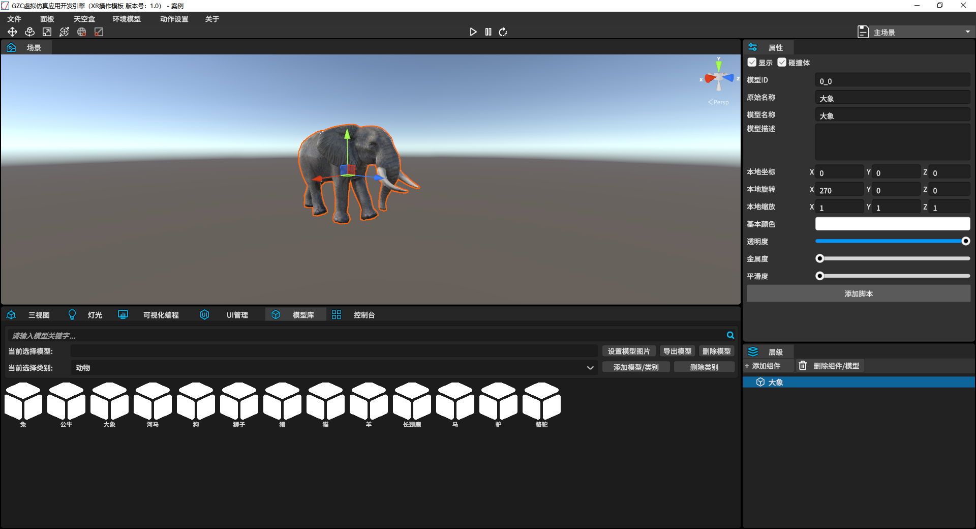Select the Rotate object tool
976x529 pixels.
pos(29,32)
